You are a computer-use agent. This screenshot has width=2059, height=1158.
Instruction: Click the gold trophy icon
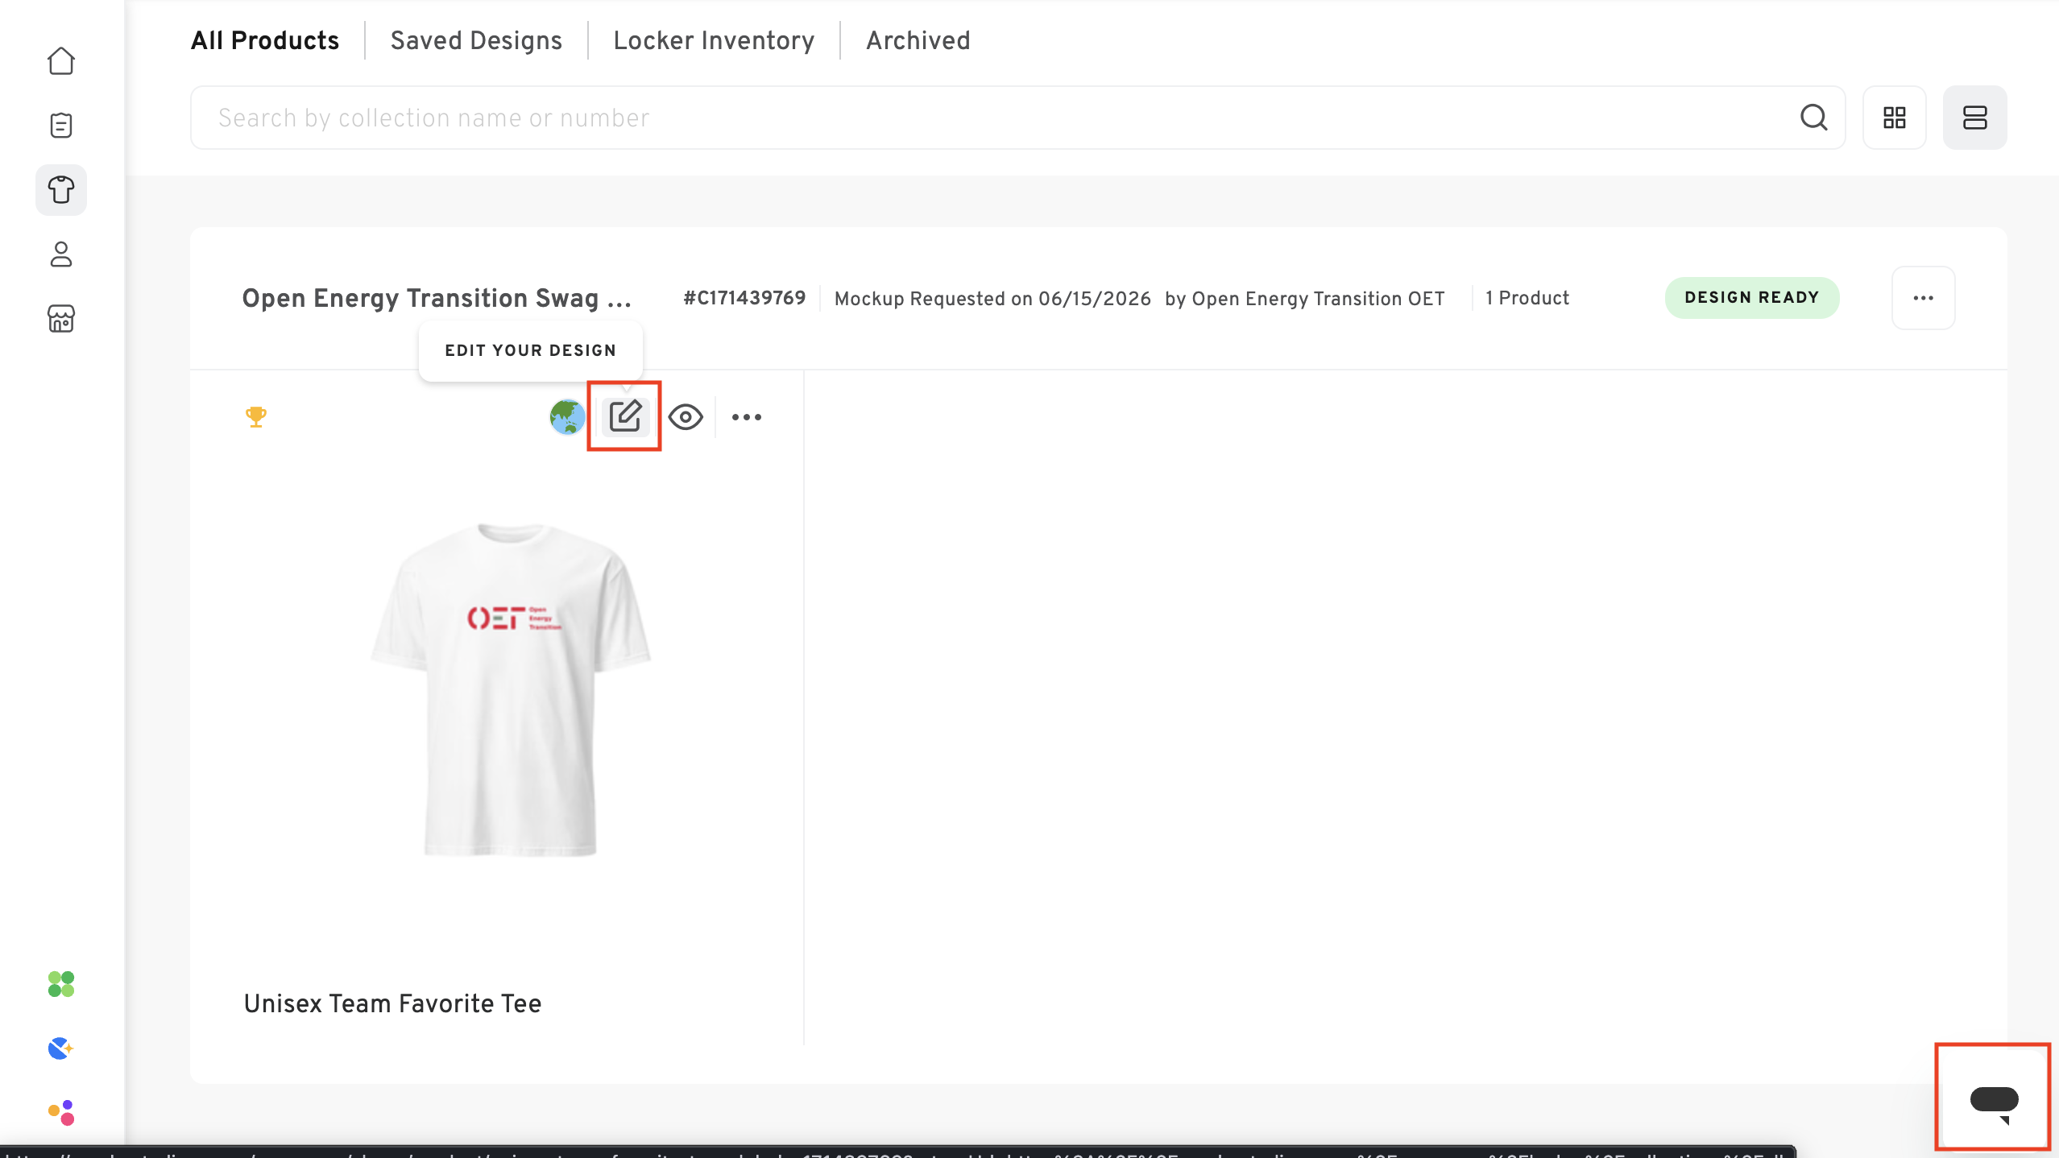pyautogui.click(x=256, y=416)
